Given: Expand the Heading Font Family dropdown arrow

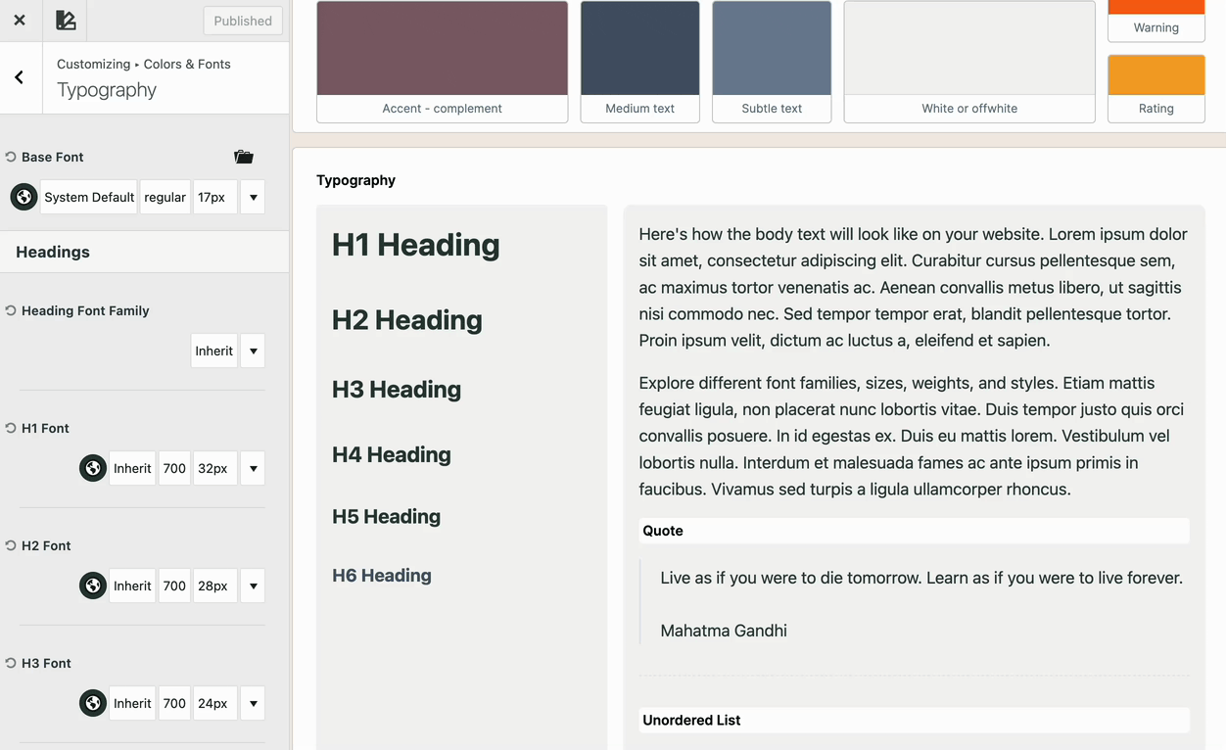Looking at the screenshot, I should [x=253, y=351].
